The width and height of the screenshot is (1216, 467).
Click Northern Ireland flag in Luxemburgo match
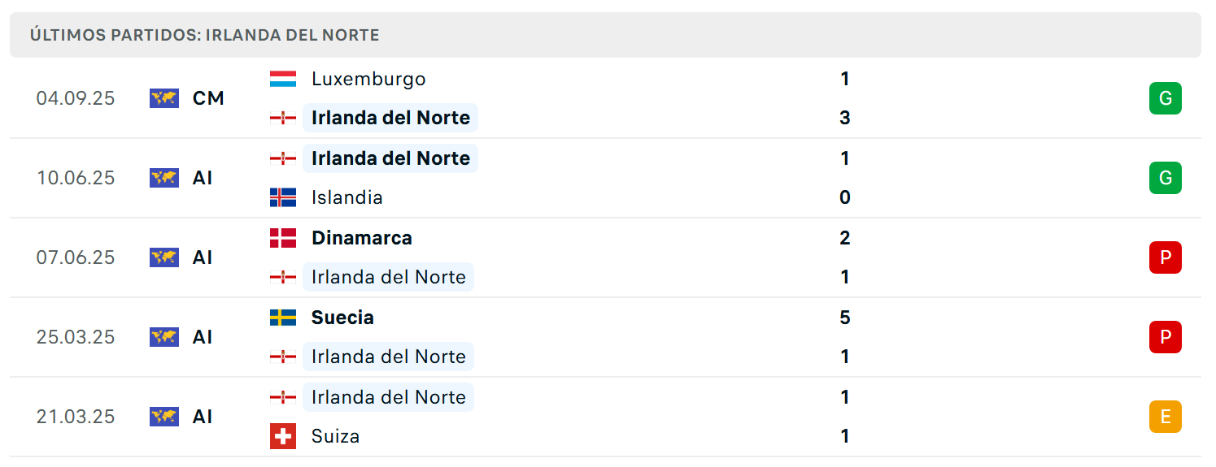283,118
